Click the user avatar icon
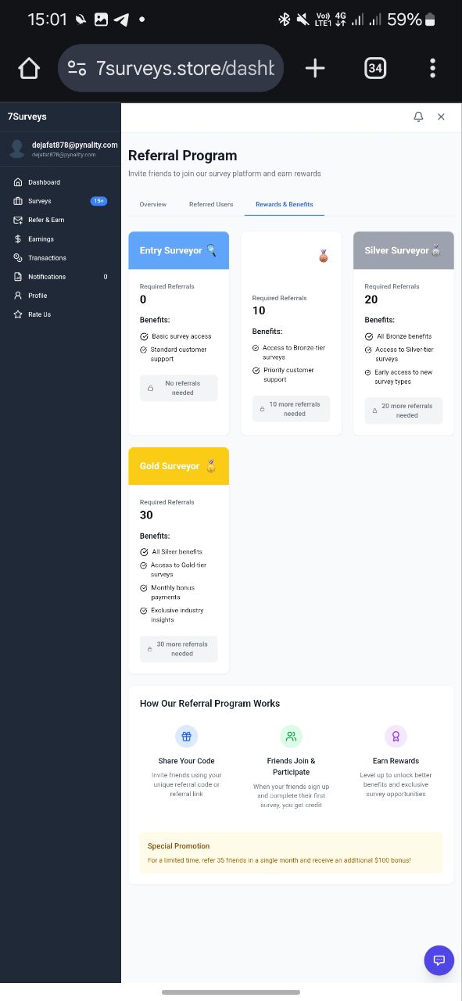This screenshot has width=462, height=1001. pos(17,149)
